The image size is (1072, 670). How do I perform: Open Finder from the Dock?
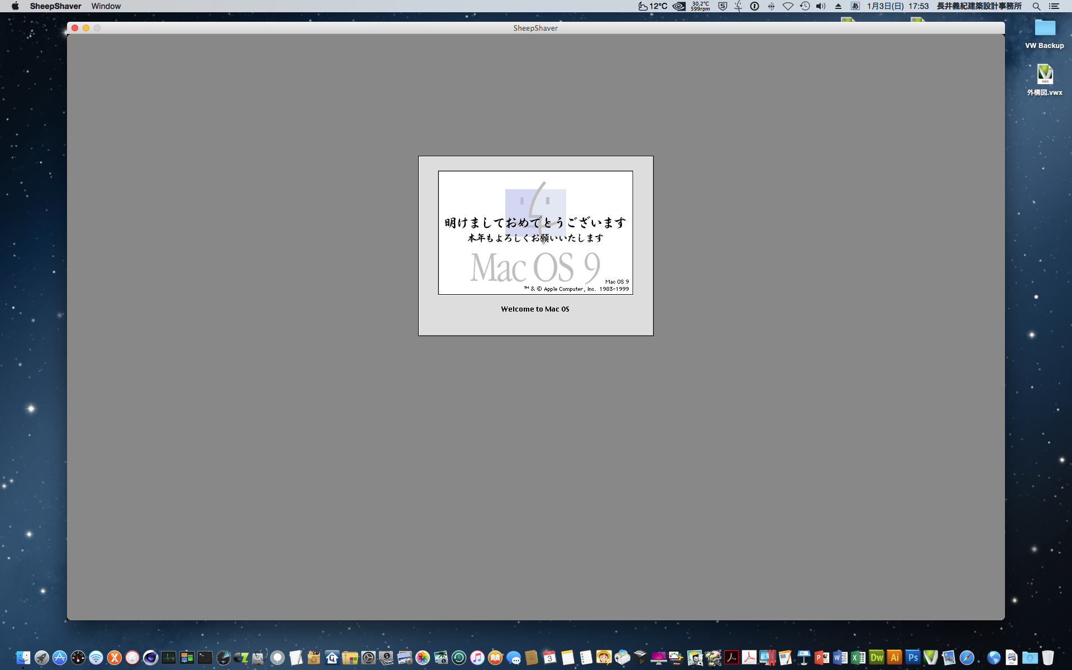coord(23,658)
